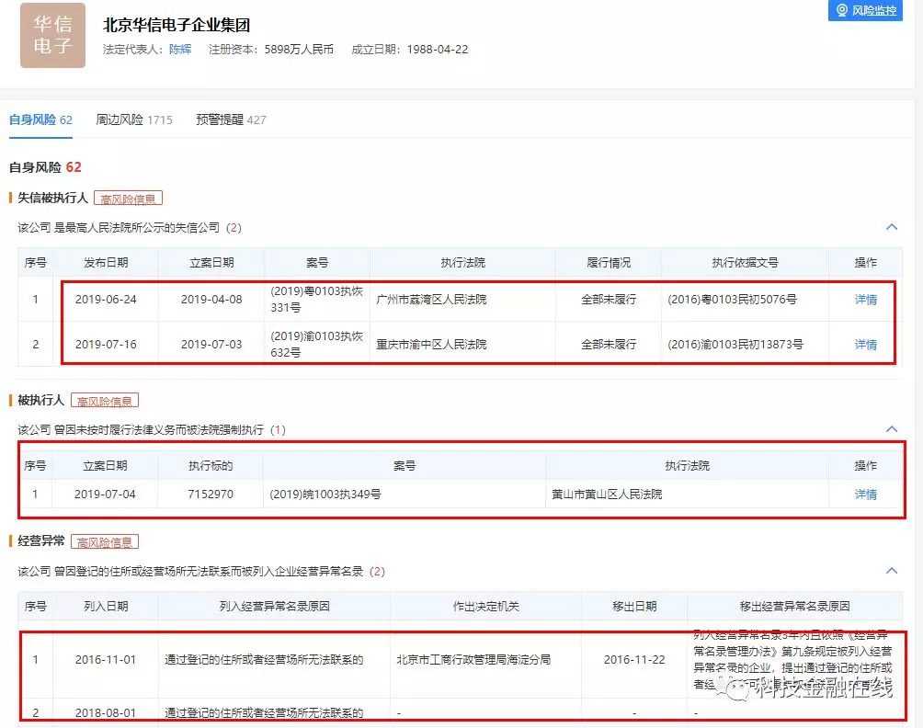Select the 2018-08-01 listing date cell
This screenshot has width=923, height=728.
pos(106,712)
